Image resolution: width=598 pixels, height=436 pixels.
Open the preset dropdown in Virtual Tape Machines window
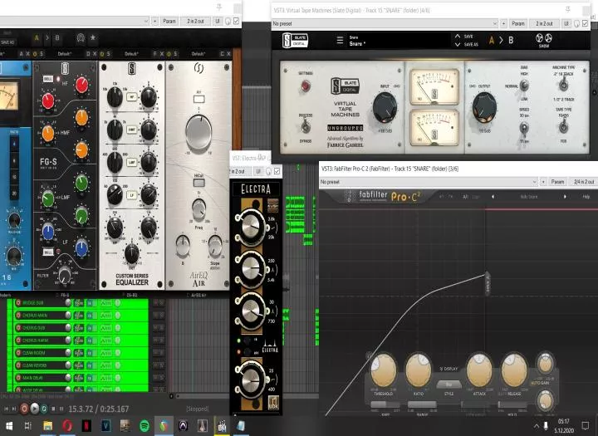pyautogui.click(x=385, y=23)
